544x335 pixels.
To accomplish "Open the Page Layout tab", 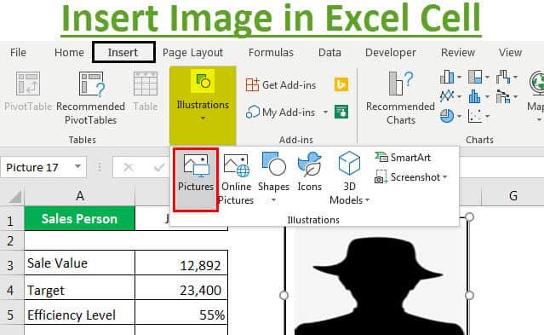I will 192,53.
